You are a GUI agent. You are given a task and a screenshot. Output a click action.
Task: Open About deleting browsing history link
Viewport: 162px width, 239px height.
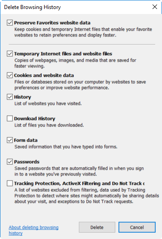(x=34, y=230)
